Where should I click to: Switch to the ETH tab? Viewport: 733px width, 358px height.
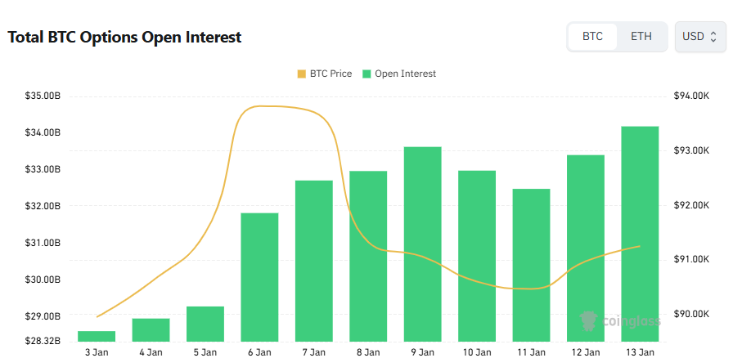tap(641, 37)
